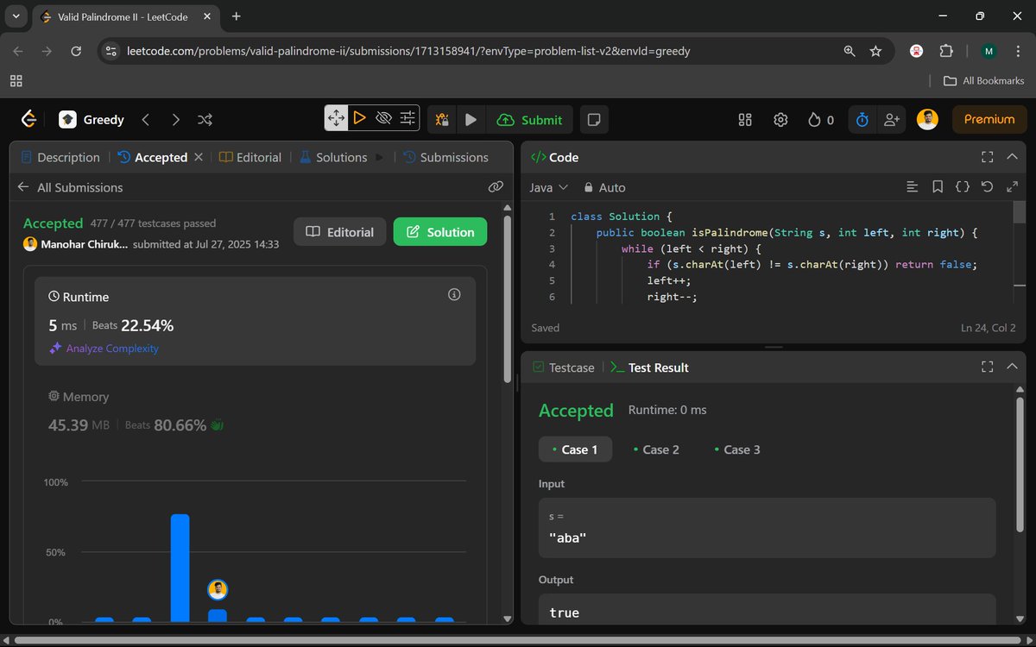Reload the page
This screenshot has width=1036, height=647.
click(76, 51)
